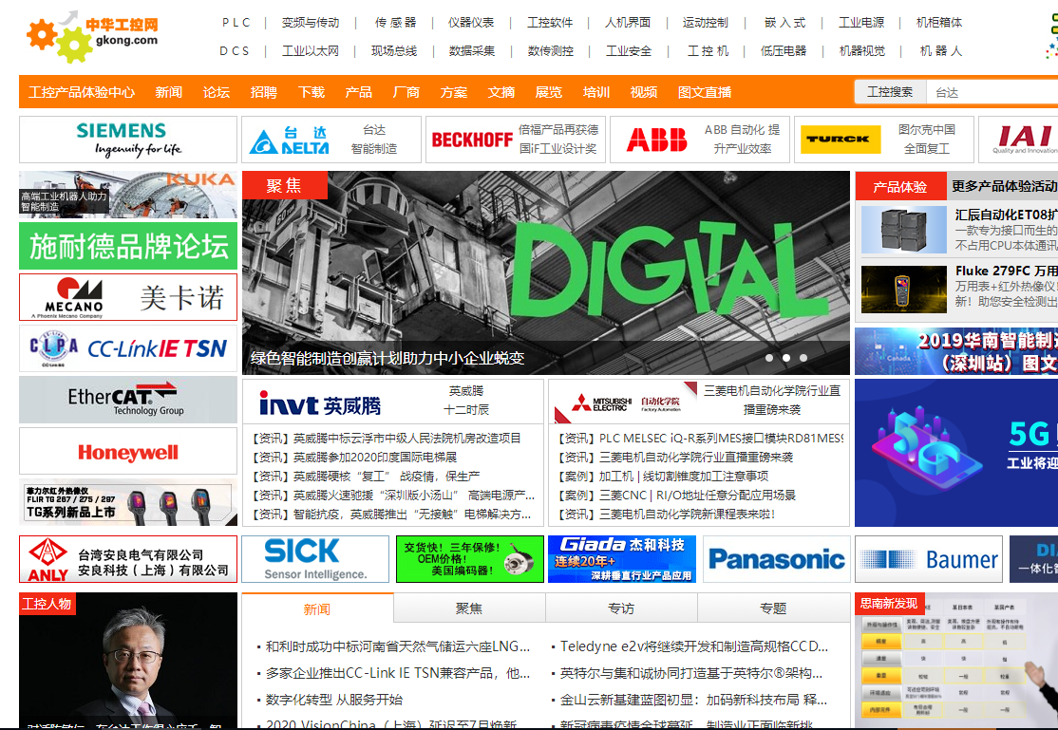Click the Honeywell logo banner
The height and width of the screenshot is (730, 1058).
tap(128, 451)
